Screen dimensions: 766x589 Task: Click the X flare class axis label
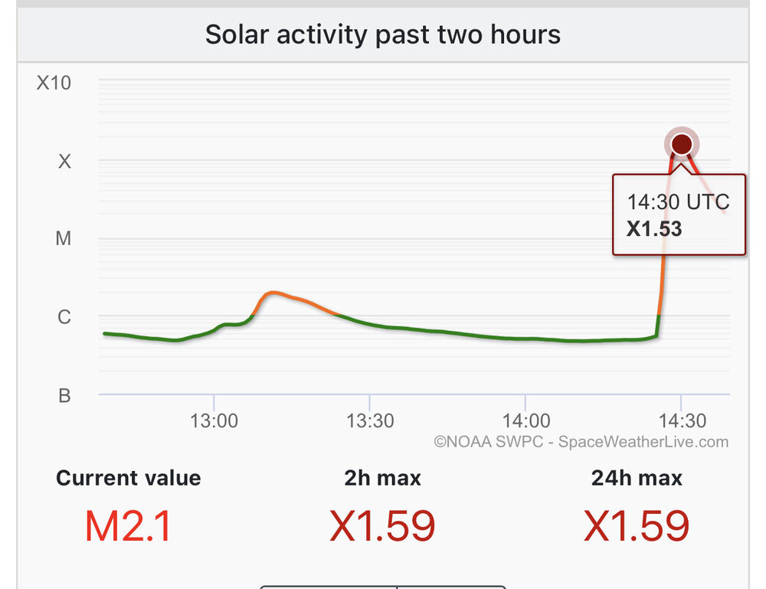[64, 161]
